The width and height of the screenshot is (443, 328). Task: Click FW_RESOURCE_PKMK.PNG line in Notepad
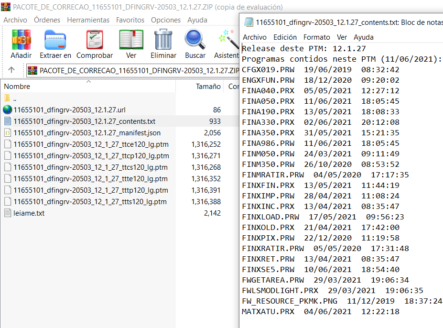pos(342,301)
